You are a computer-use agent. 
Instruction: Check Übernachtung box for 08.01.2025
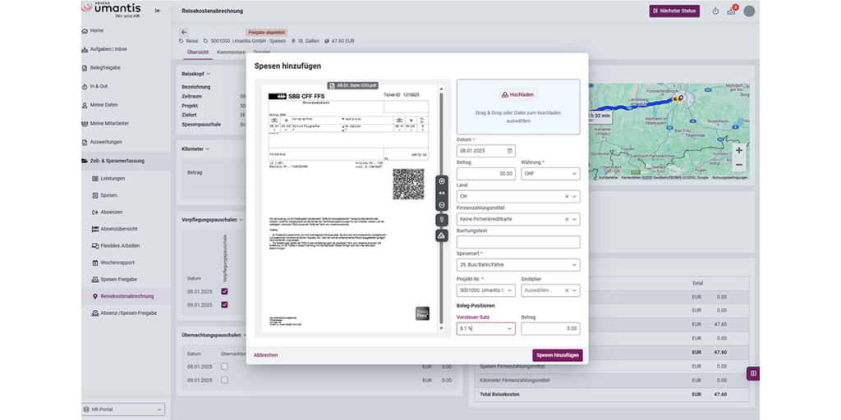click(x=224, y=367)
